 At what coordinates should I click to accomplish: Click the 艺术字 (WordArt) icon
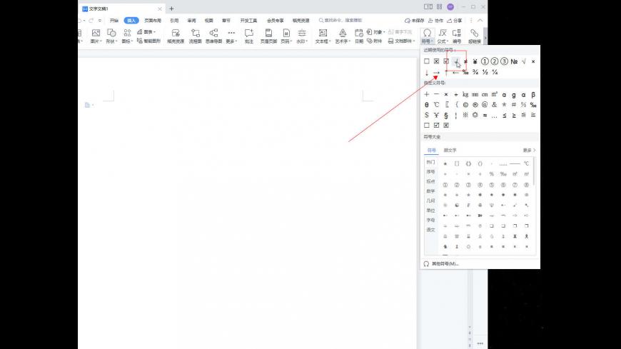click(343, 34)
